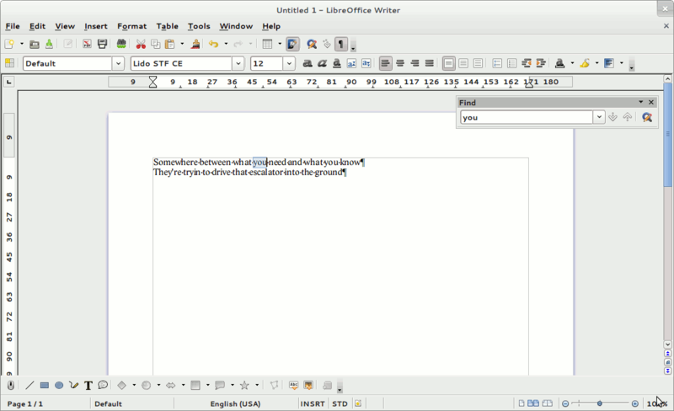
Task: Select the Text box T tool
Action: 88,385
